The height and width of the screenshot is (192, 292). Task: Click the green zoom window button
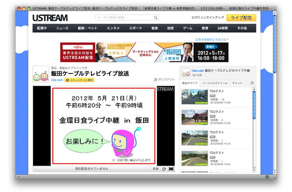click(x=29, y=8)
